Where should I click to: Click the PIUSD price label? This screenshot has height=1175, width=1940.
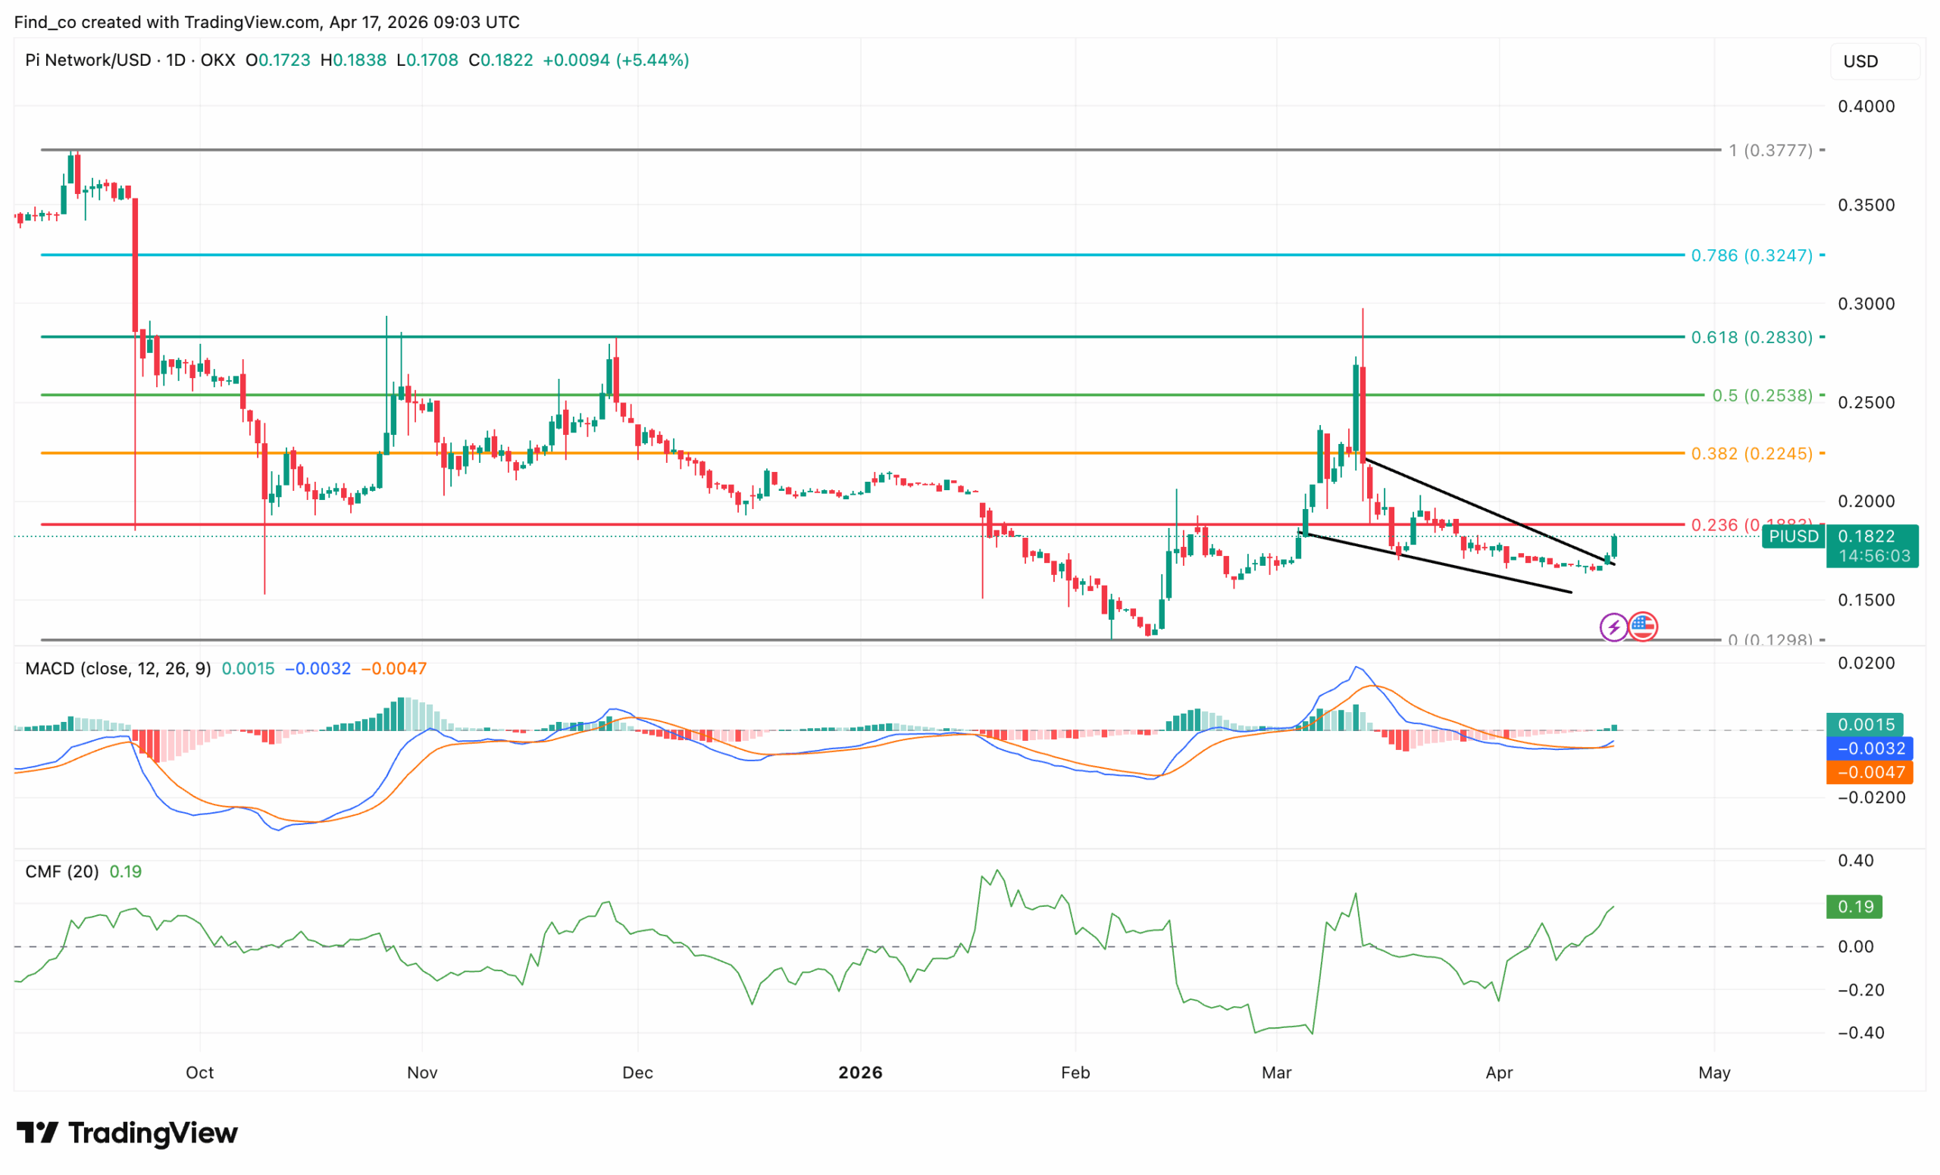click(x=1794, y=536)
